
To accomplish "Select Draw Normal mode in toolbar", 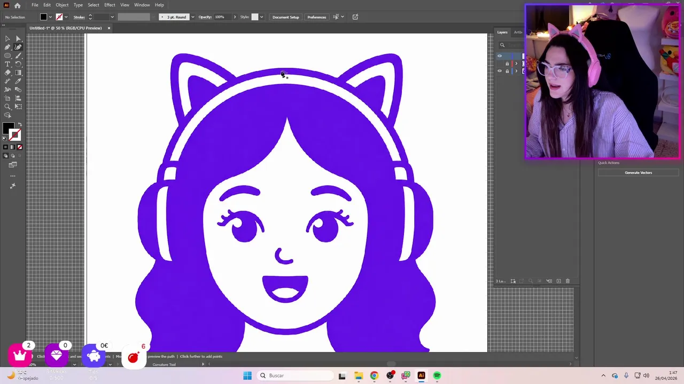I will click(5, 155).
